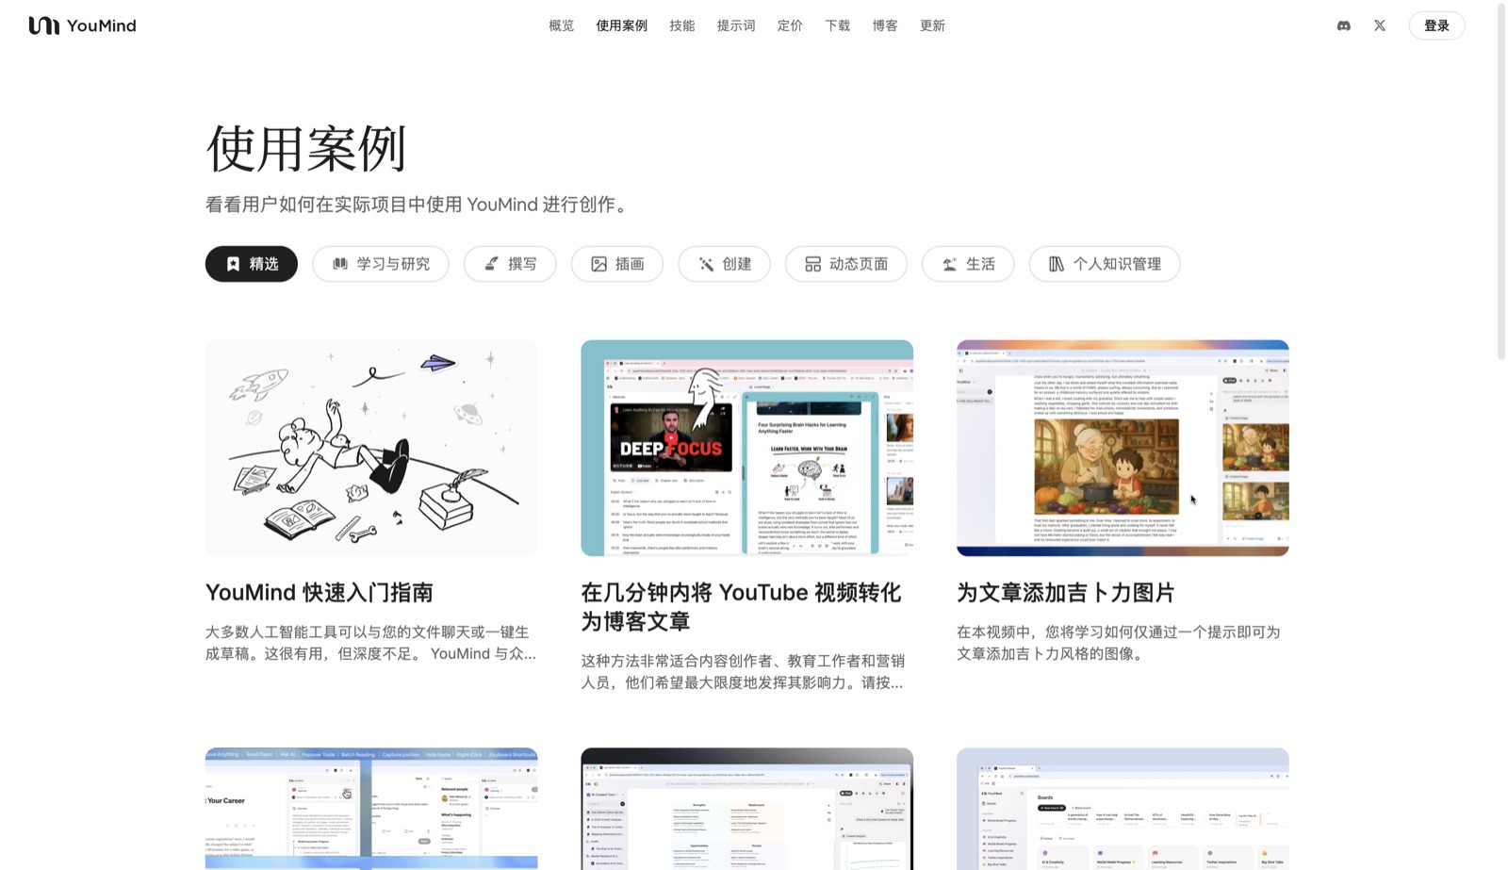Open the YouMind 快速入门指南 title link
Viewport: 1508px width, 870px height.
[x=320, y=593]
